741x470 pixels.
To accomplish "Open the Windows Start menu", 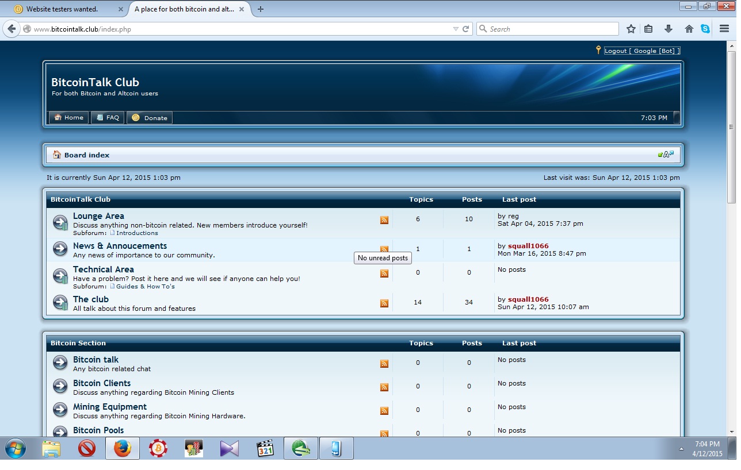I will point(15,448).
